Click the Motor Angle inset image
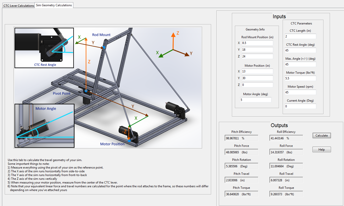The width and height of the screenshot is (344, 206). click(44, 126)
